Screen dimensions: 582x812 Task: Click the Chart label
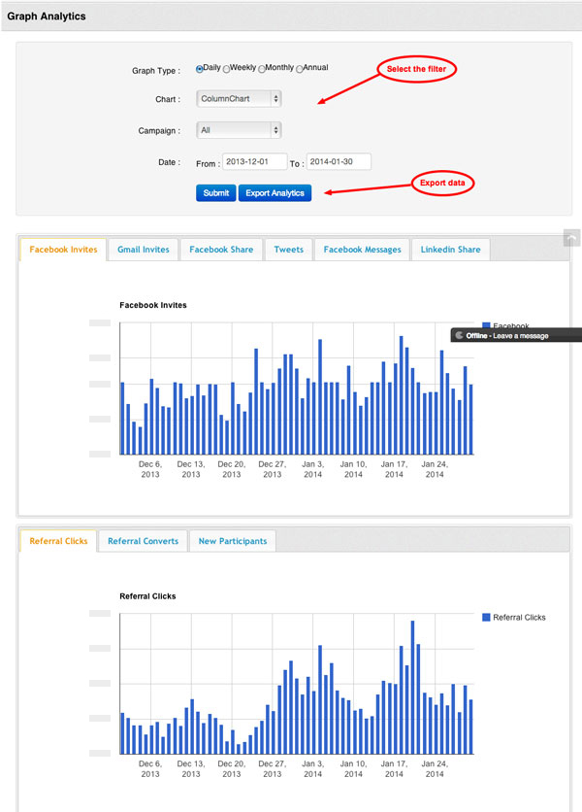click(x=168, y=99)
